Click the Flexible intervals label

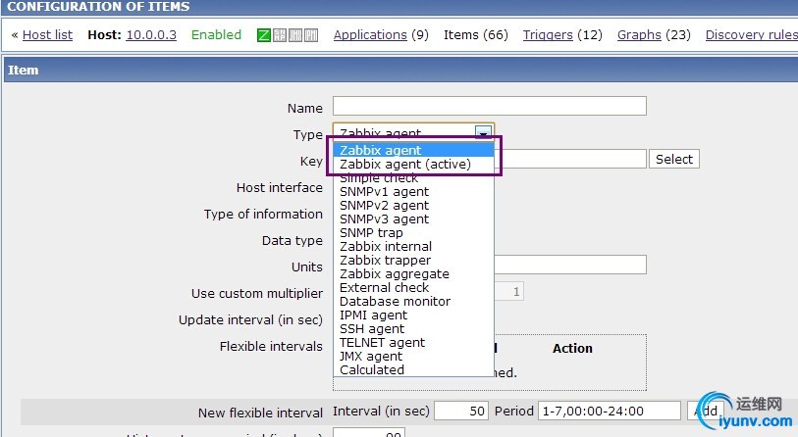271,347
